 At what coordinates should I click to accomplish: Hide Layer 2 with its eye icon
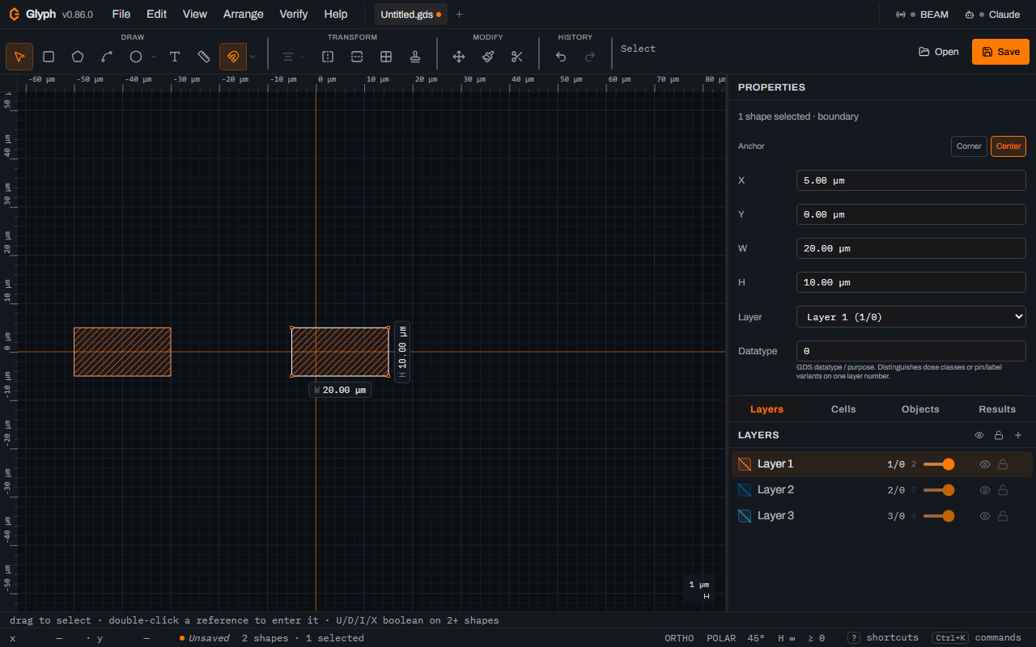(985, 490)
